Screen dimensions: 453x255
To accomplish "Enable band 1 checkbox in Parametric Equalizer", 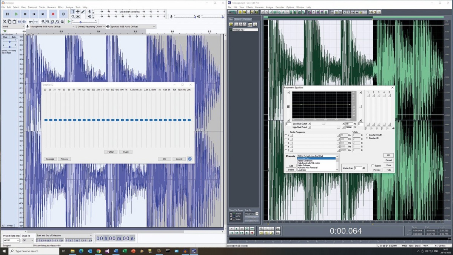I will 286,135.
